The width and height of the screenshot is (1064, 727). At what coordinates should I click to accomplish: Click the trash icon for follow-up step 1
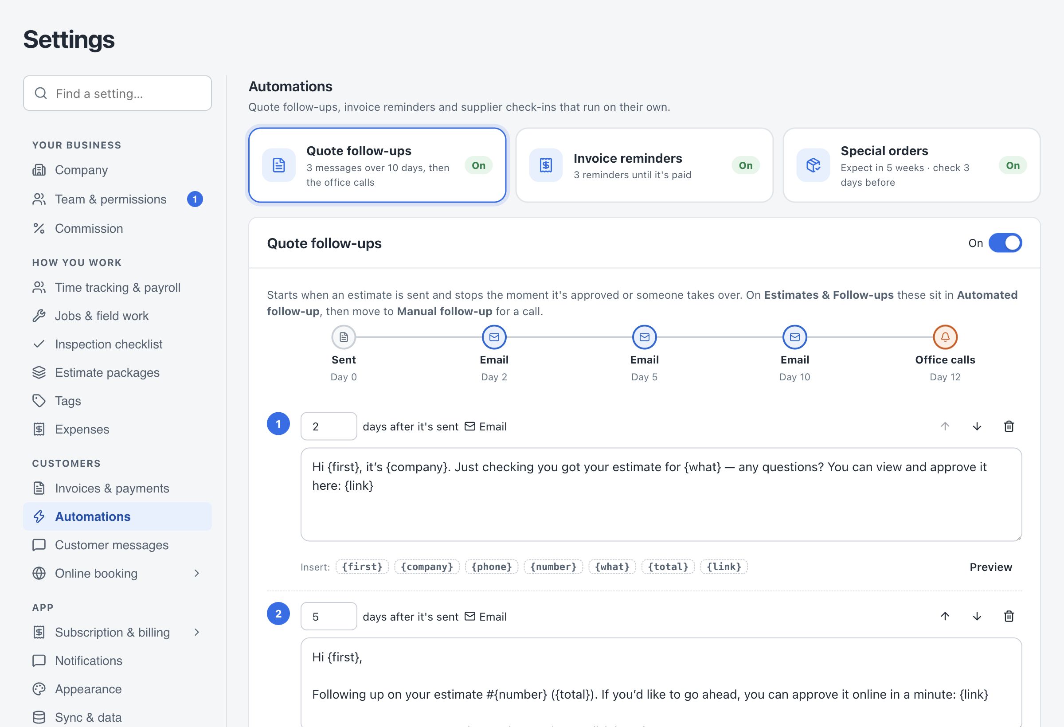pos(1009,426)
